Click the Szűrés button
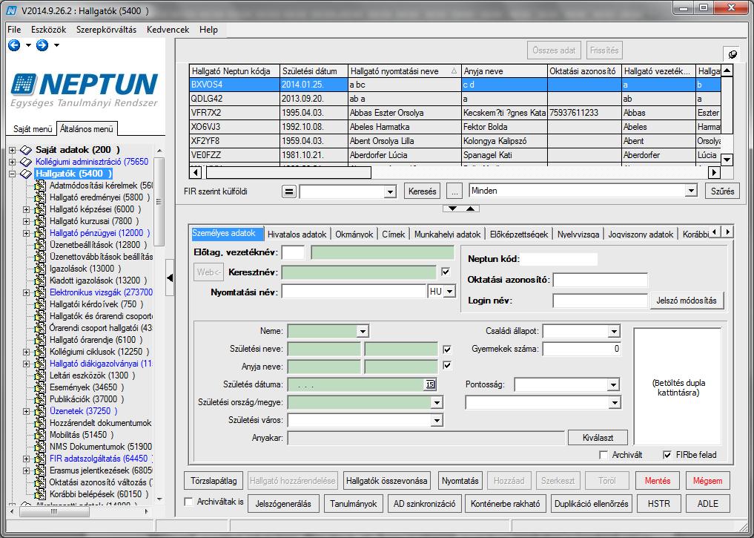 point(723,191)
